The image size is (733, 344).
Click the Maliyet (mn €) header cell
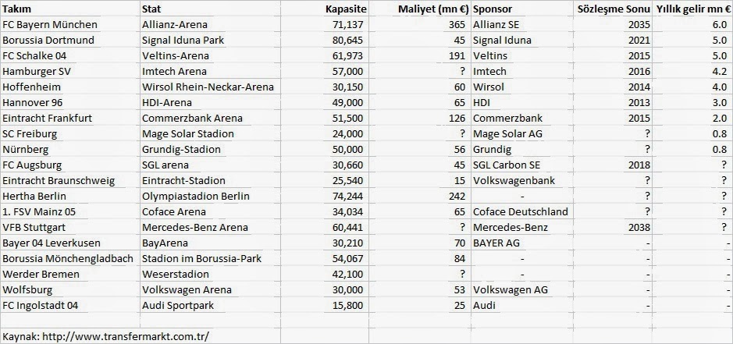click(420, 9)
